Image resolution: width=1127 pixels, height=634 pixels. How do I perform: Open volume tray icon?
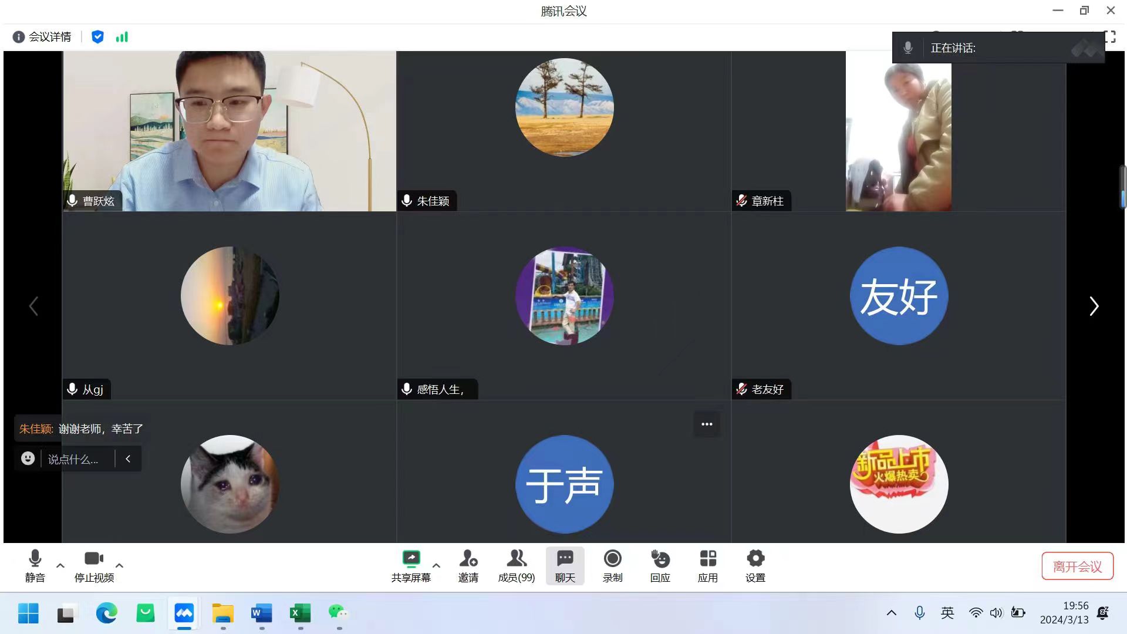pos(996,613)
